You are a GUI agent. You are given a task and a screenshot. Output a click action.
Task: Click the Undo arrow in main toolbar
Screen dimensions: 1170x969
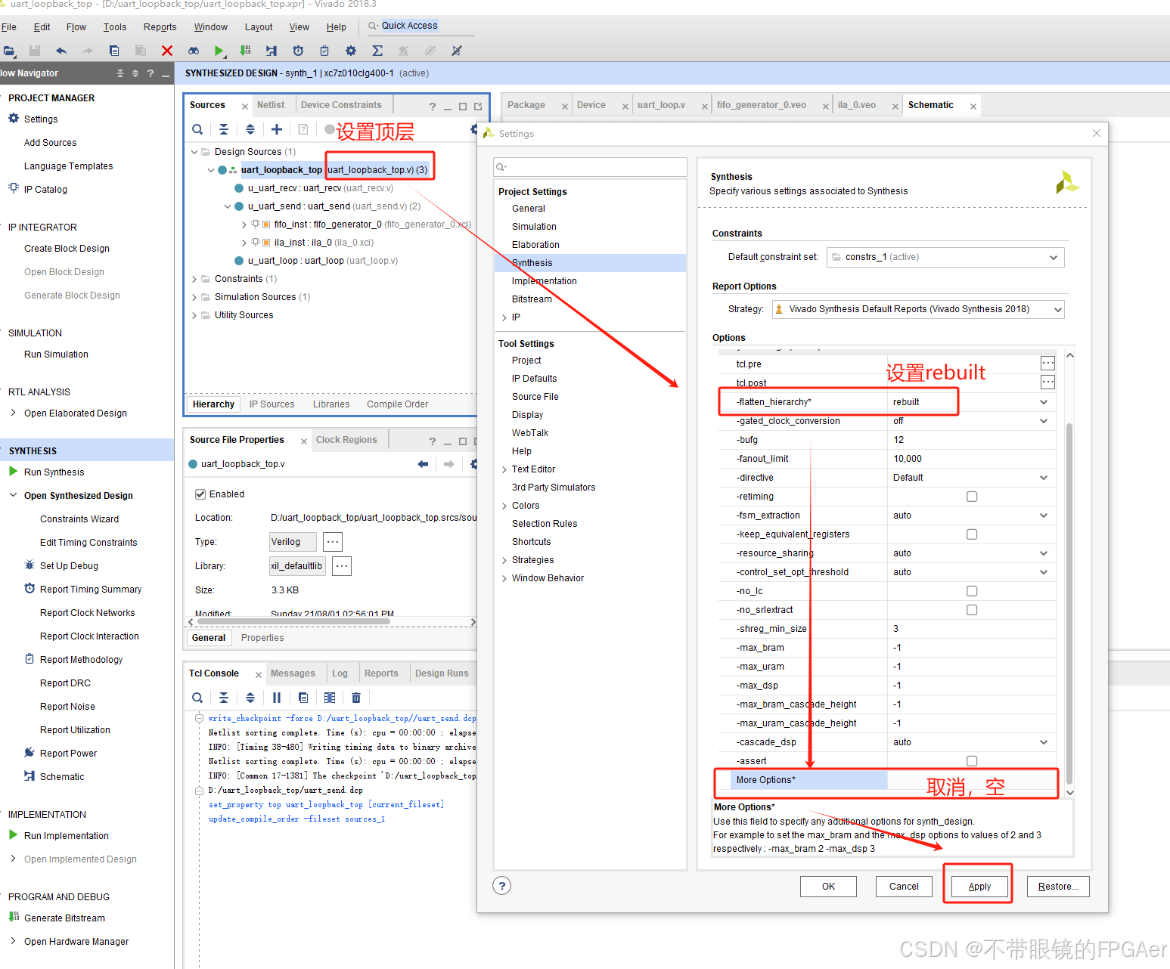click(x=61, y=51)
